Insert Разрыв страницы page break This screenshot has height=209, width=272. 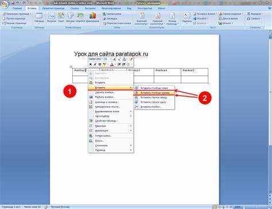pos(14,23)
